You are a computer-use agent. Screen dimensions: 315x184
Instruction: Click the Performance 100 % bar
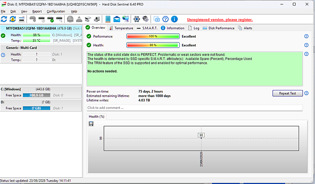point(153,36)
